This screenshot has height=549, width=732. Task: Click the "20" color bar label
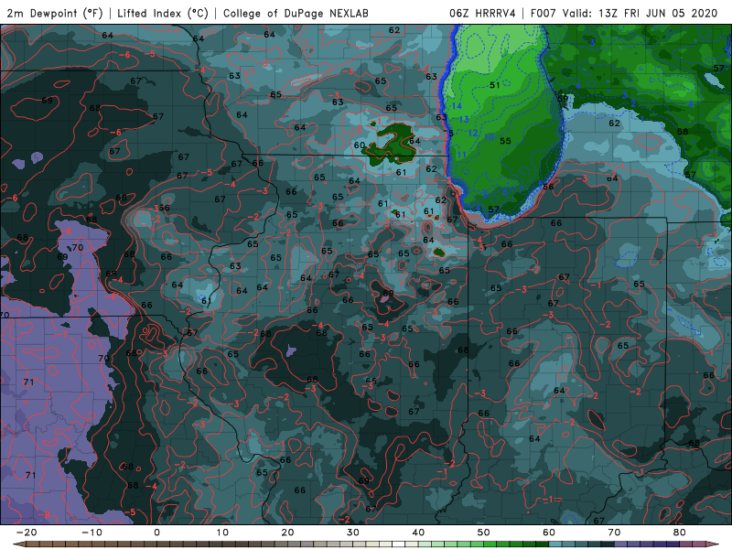coord(287,533)
